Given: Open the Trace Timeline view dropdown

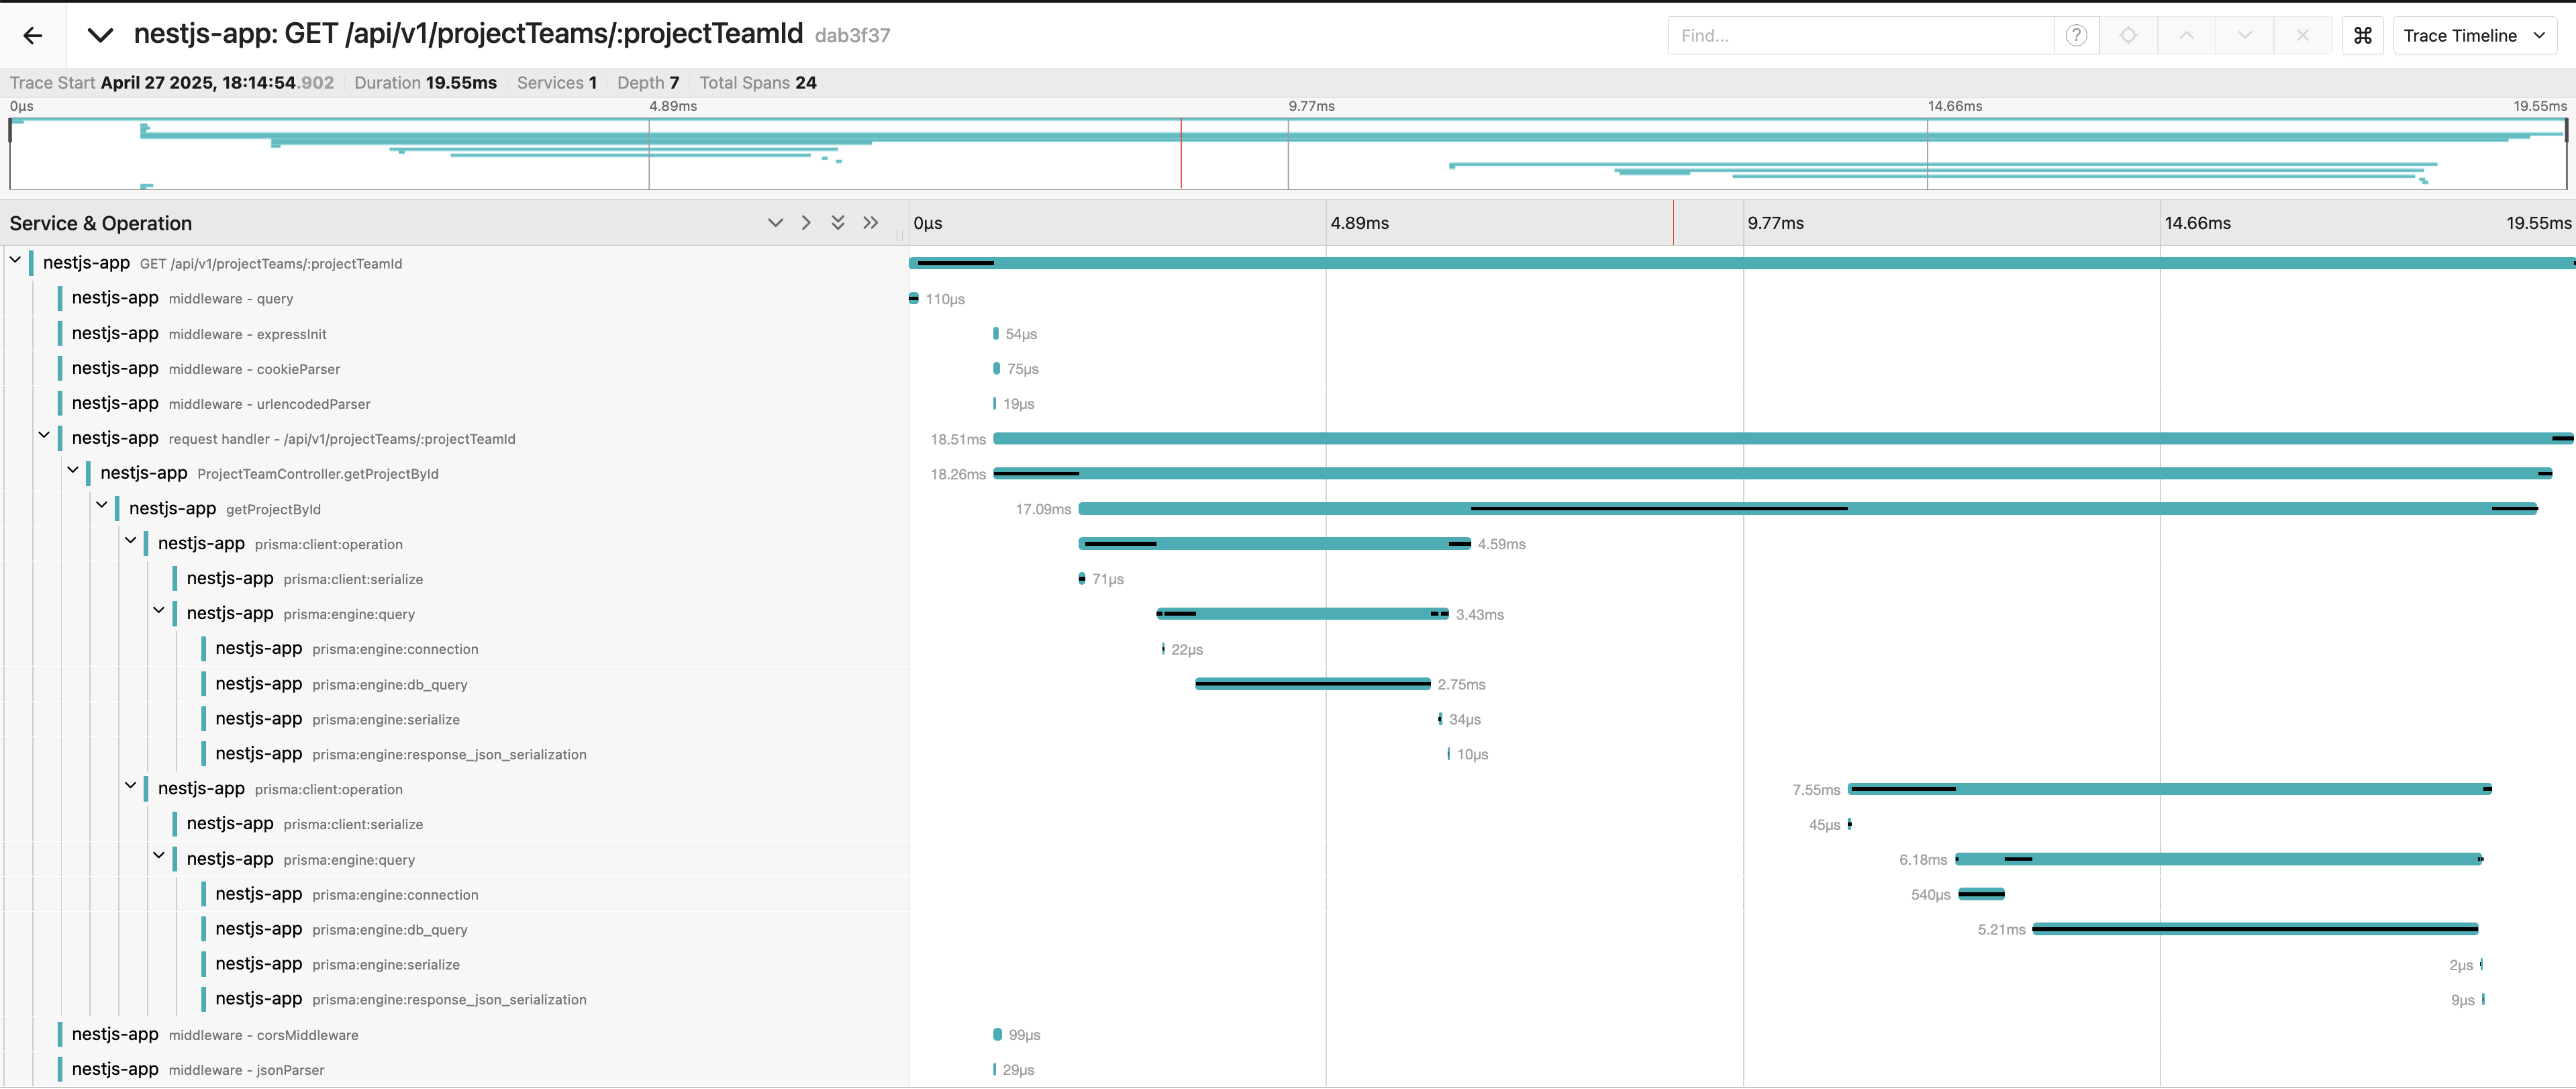Looking at the screenshot, I should coord(2473,36).
